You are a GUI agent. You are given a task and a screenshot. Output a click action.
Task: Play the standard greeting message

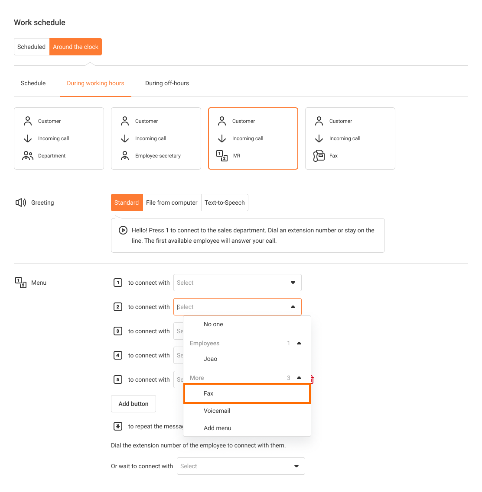click(123, 230)
